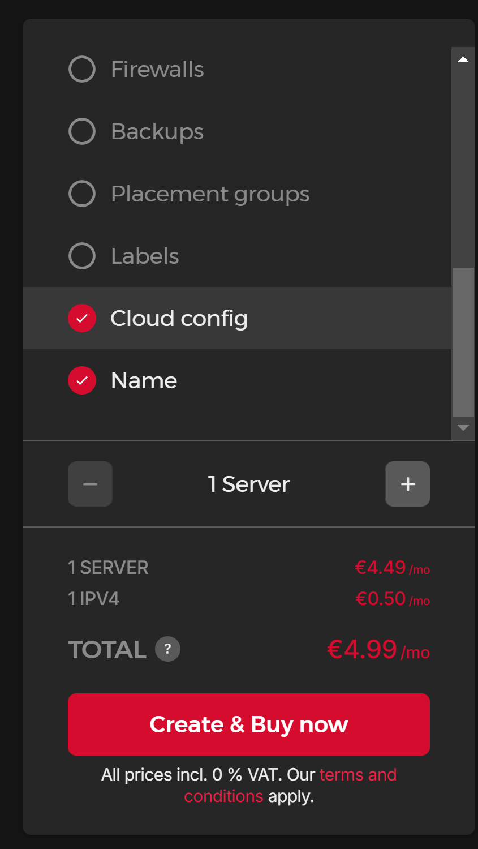Screen dimensions: 478x849
Task: Click the scrollbar's down arrow
Action: 463,428
